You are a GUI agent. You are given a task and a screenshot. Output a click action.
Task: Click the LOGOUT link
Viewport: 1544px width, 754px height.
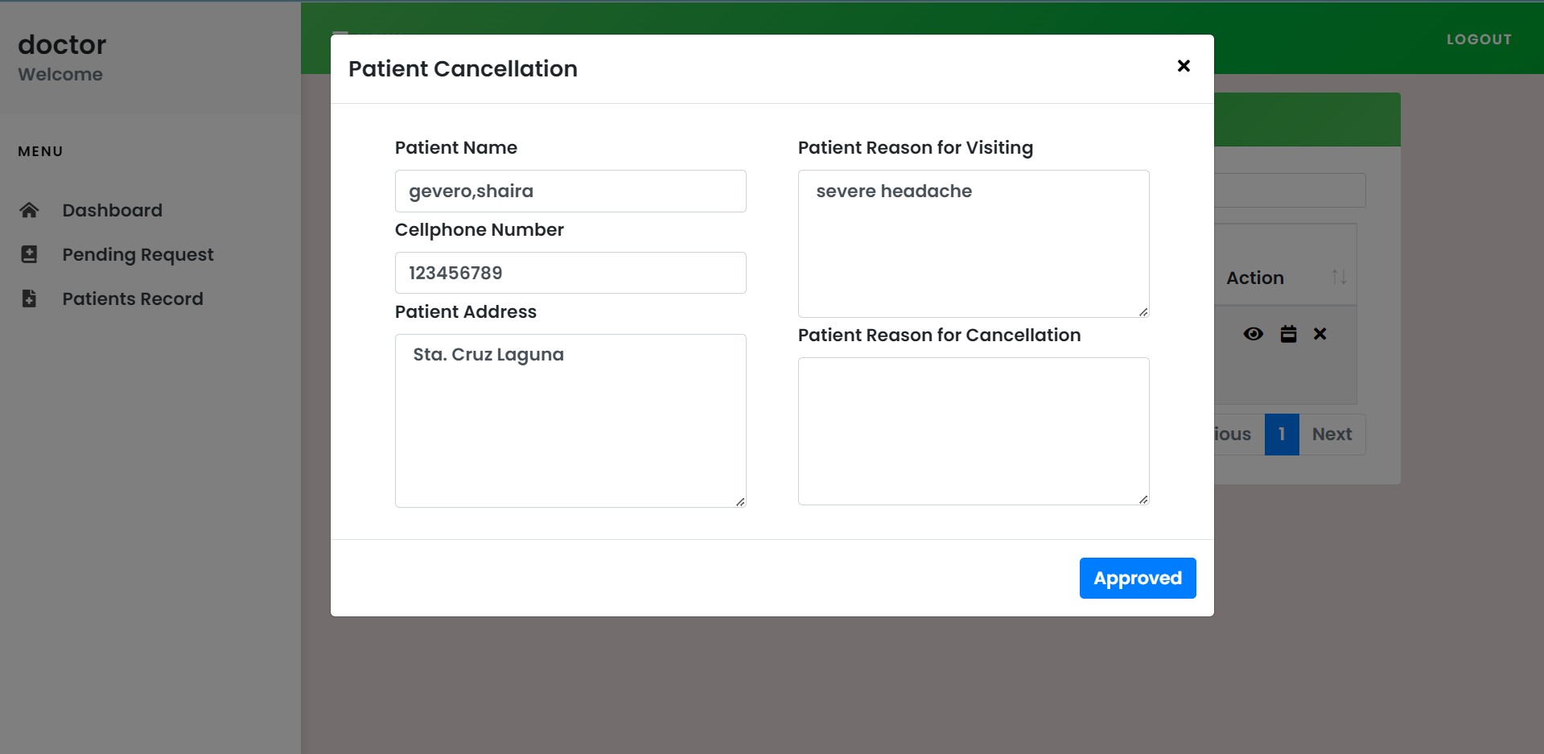coord(1478,39)
